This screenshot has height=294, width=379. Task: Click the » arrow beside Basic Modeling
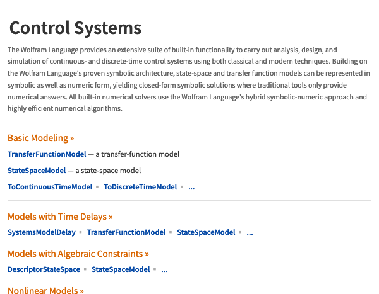[x=72, y=139]
